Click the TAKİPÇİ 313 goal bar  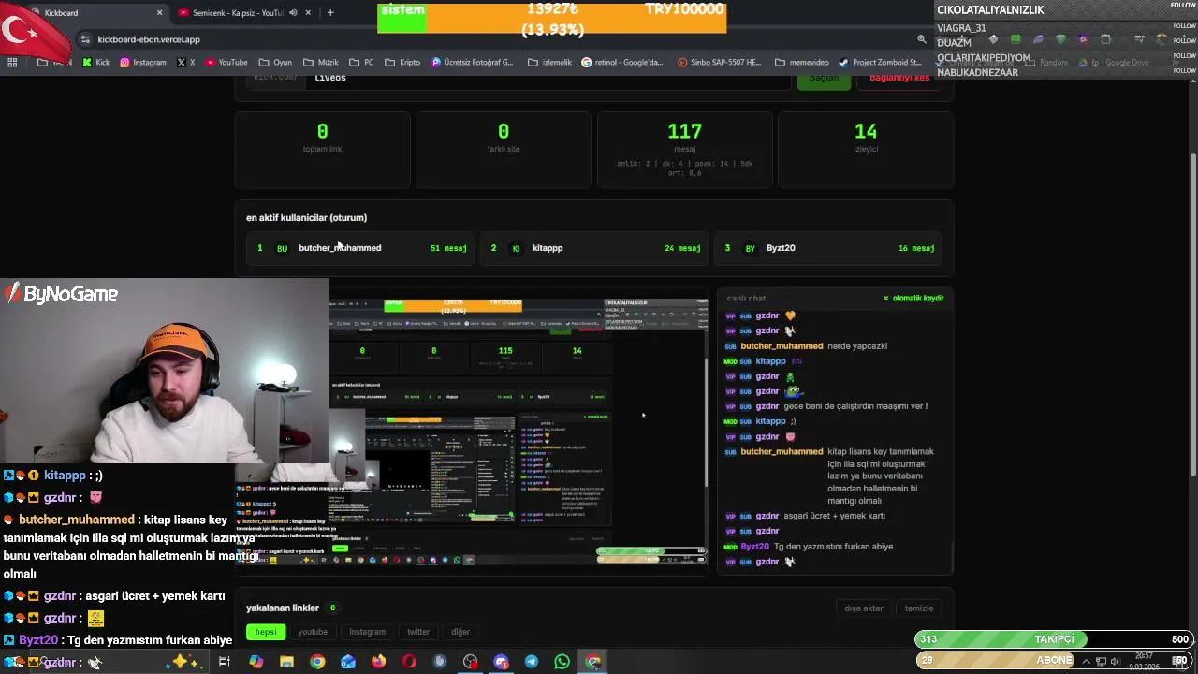(1054, 639)
